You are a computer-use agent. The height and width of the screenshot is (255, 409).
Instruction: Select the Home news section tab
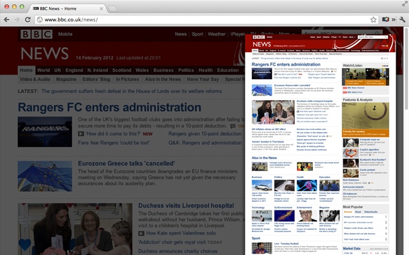26,70
